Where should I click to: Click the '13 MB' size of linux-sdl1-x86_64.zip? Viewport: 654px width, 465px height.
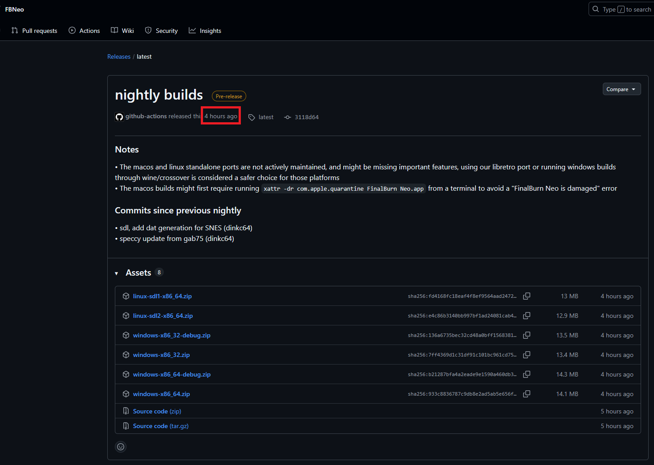[x=569, y=296]
